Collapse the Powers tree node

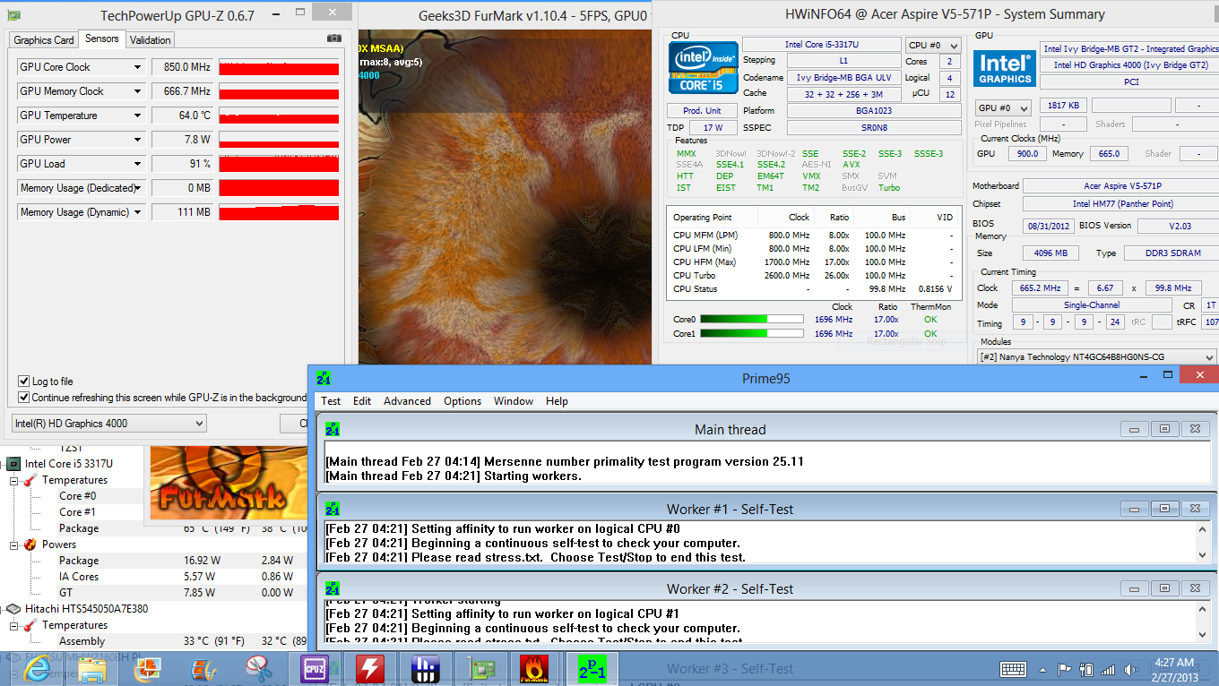14,545
